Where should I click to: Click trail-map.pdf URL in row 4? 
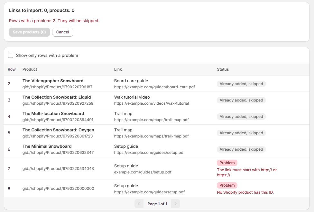coord(152,120)
